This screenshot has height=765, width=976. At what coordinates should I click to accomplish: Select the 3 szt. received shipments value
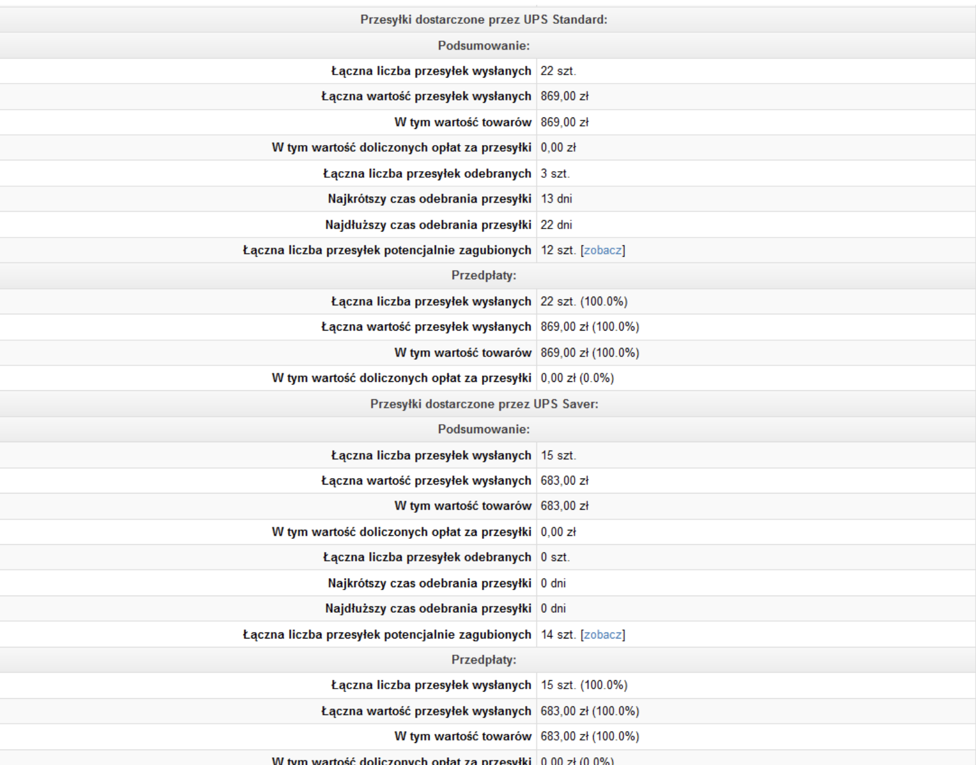point(555,174)
